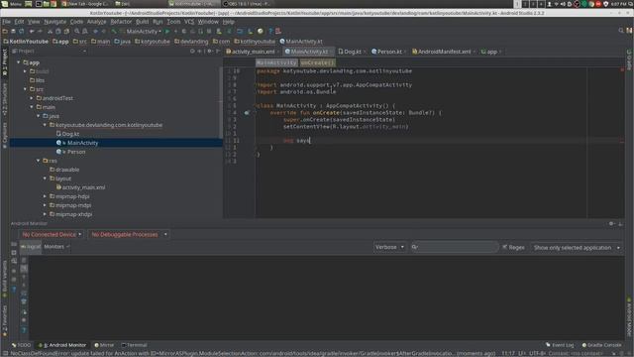Click the Undo arrow in toolbar
This screenshot has width=634, height=357.
(x=32, y=31)
